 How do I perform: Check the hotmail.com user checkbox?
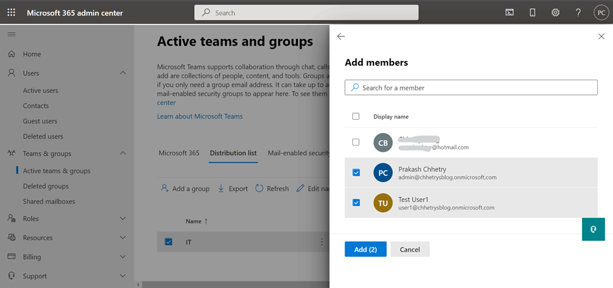point(356,142)
